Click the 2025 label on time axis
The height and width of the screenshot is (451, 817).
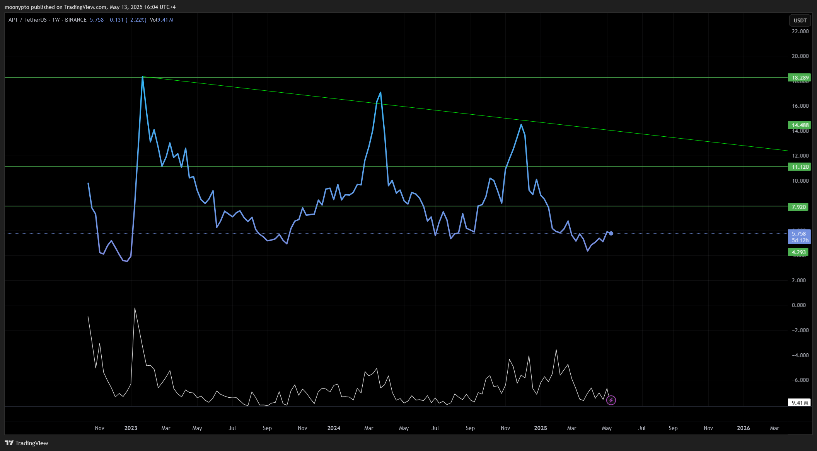coord(541,428)
